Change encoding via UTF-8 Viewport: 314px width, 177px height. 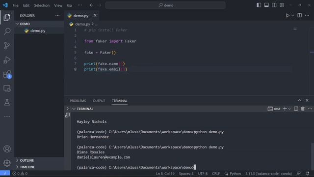pyautogui.click(x=203, y=174)
